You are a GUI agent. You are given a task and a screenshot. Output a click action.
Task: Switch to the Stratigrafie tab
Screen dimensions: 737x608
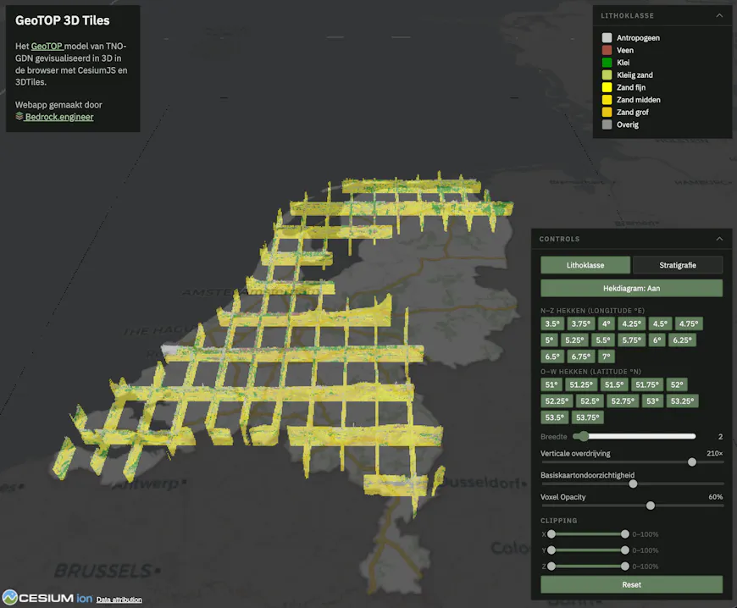point(678,264)
